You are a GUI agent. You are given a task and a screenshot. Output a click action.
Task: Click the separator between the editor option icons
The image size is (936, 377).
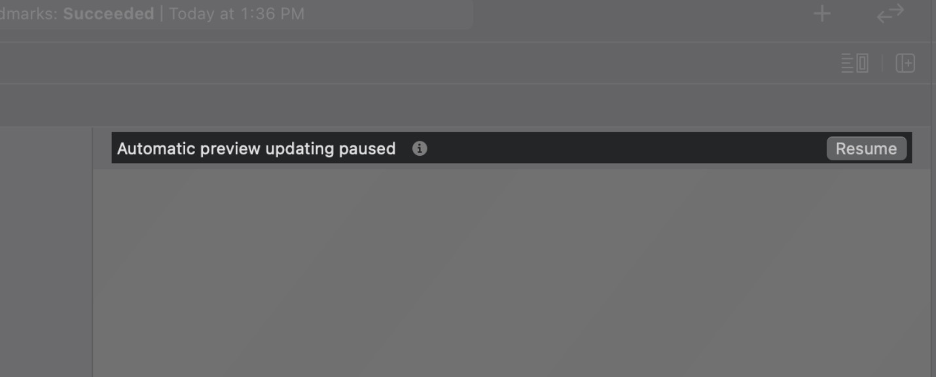point(882,63)
